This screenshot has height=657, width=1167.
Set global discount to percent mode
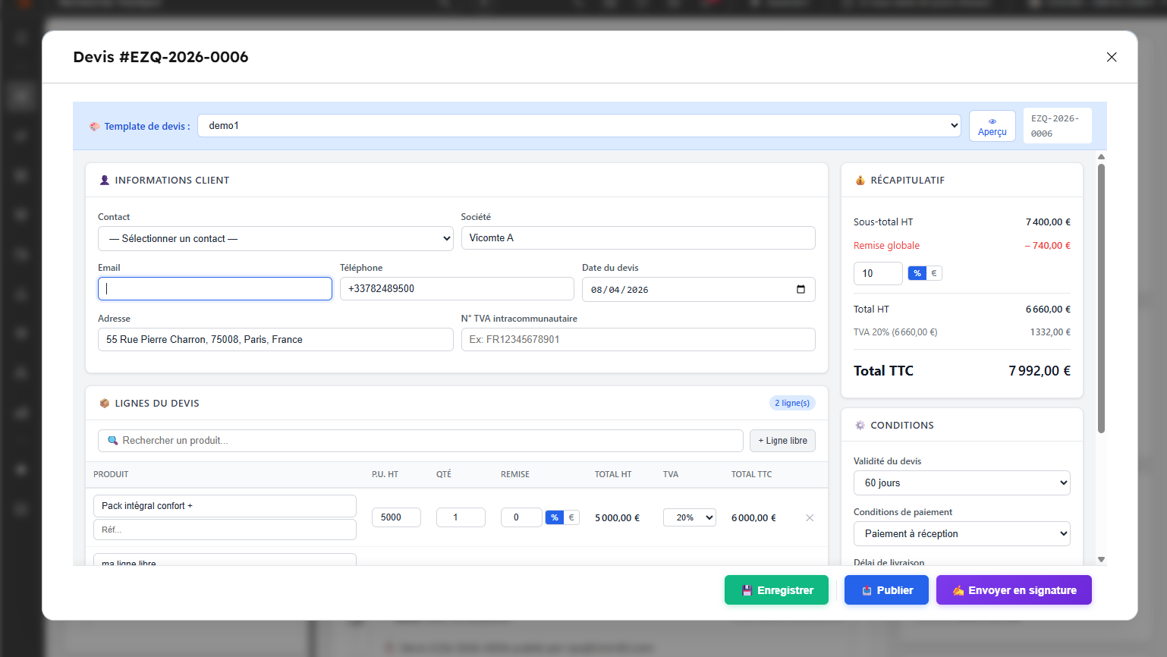point(917,273)
